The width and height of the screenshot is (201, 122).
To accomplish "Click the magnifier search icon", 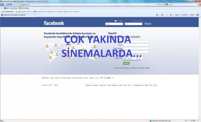I will tap(197, 5).
